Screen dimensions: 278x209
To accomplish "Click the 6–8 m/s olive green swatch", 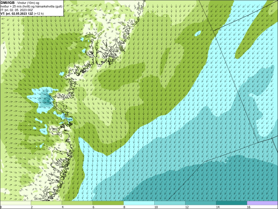I will tap(108, 203).
